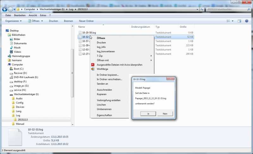253x154 pixels.
Task: Click the WinMerge icon in context menu
Action: click(x=93, y=69)
